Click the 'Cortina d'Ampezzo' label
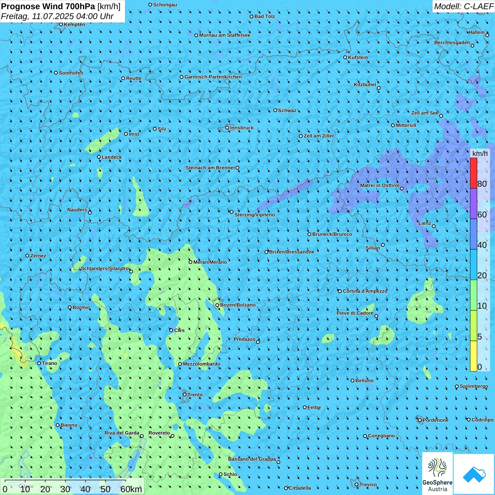 coord(365,291)
